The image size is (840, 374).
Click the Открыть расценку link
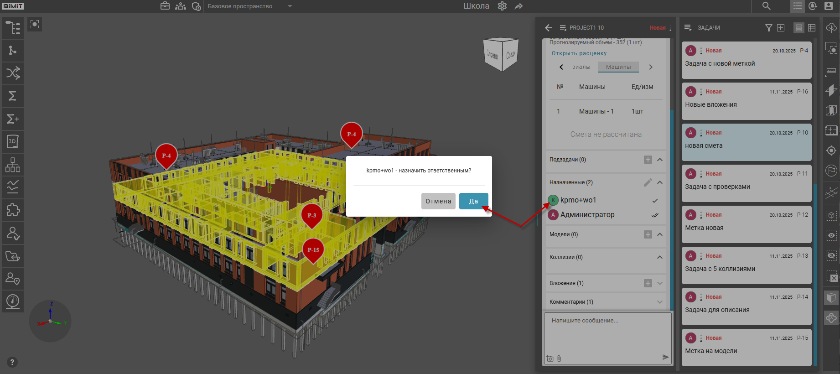pyautogui.click(x=579, y=53)
